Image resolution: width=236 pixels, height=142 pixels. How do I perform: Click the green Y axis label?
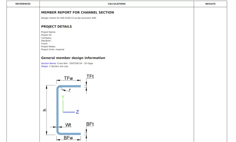click(63, 97)
